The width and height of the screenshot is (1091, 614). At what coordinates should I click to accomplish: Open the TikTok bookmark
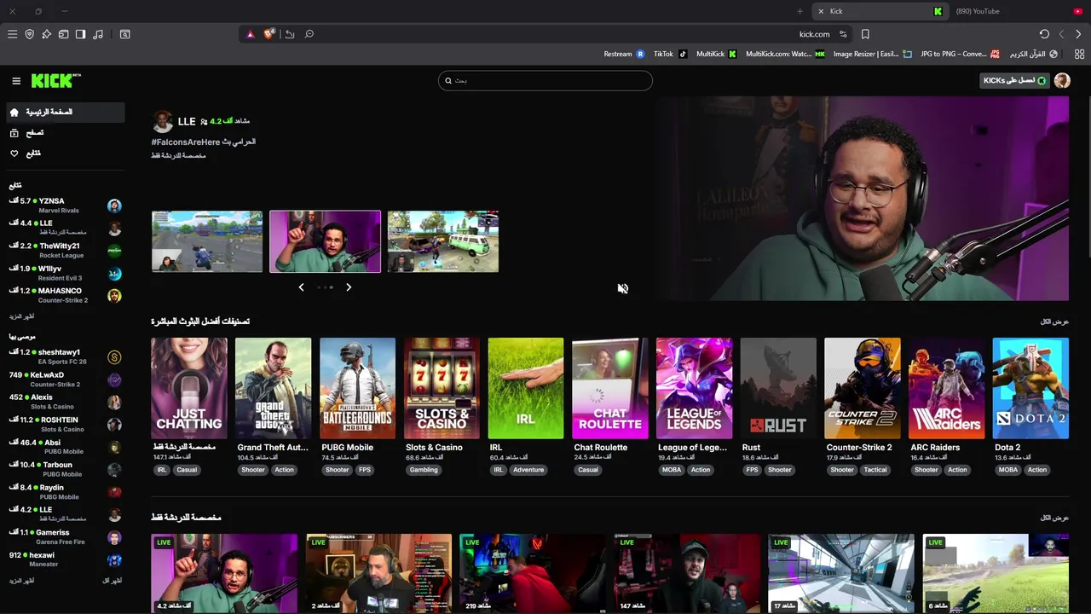[x=670, y=54]
